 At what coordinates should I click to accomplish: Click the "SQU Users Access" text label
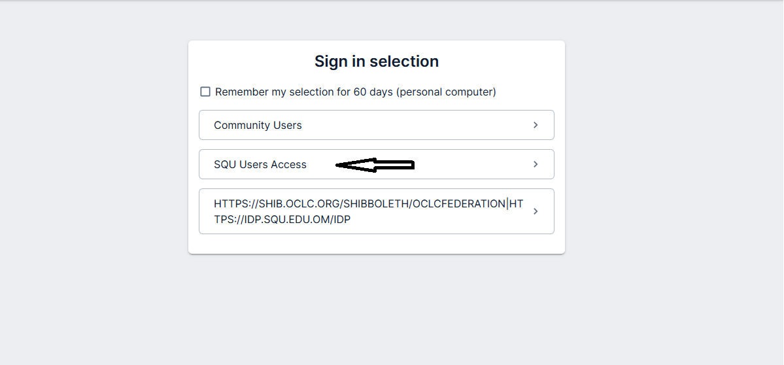pyautogui.click(x=260, y=165)
